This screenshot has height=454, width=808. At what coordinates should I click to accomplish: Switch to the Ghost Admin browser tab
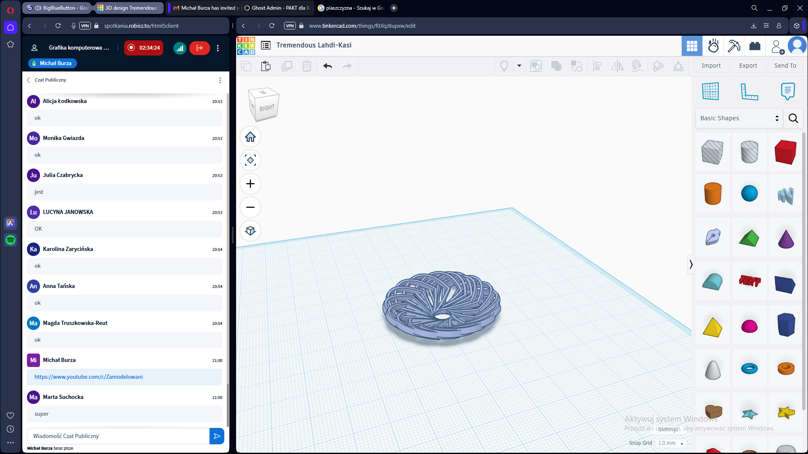pos(277,8)
